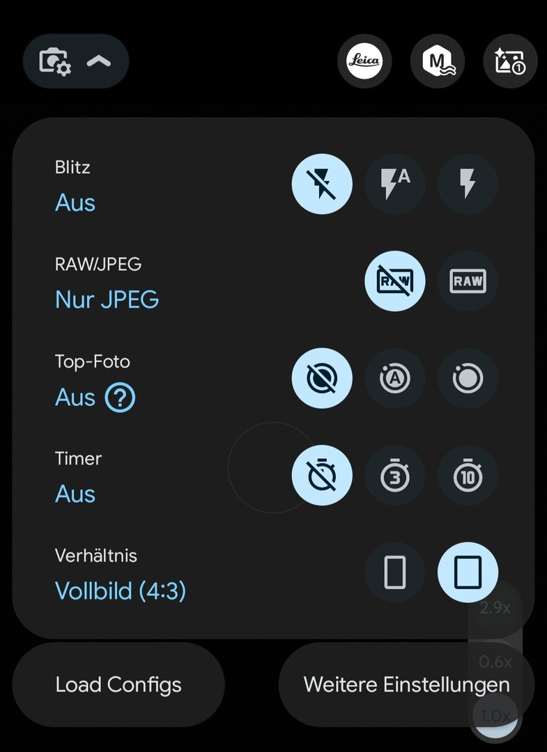Set timer to 3 seconds
The width and height of the screenshot is (547, 752).
[x=395, y=476]
